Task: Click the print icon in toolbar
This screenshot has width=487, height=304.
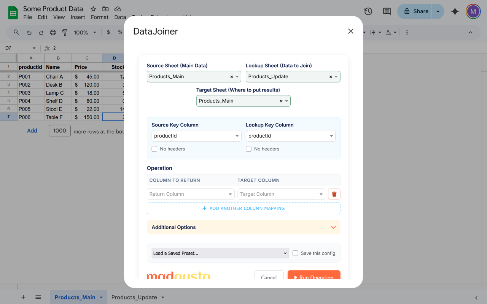Action: pyautogui.click(x=53, y=33)
